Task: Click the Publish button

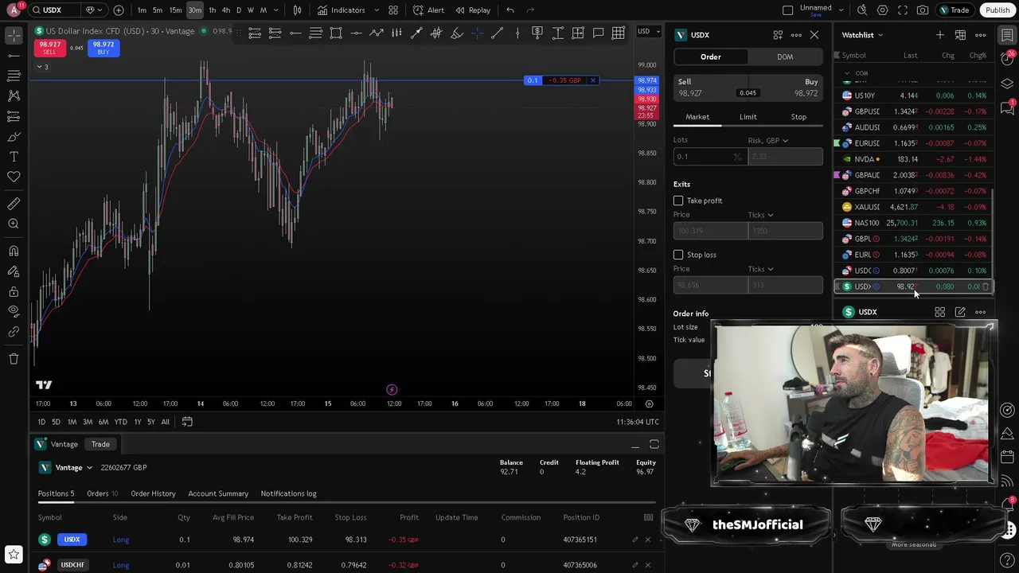Action: (x=998, y=10)
